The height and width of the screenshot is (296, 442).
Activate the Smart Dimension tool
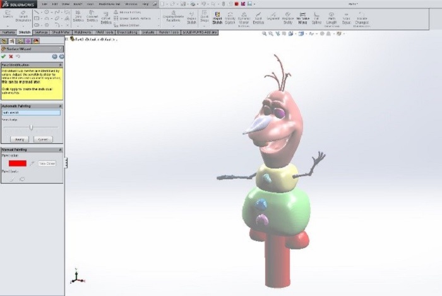point(22,16)
